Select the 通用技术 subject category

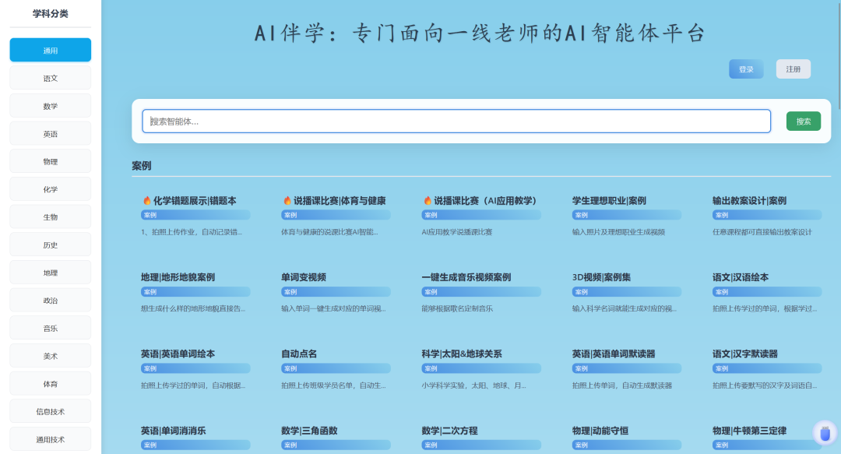51,439
